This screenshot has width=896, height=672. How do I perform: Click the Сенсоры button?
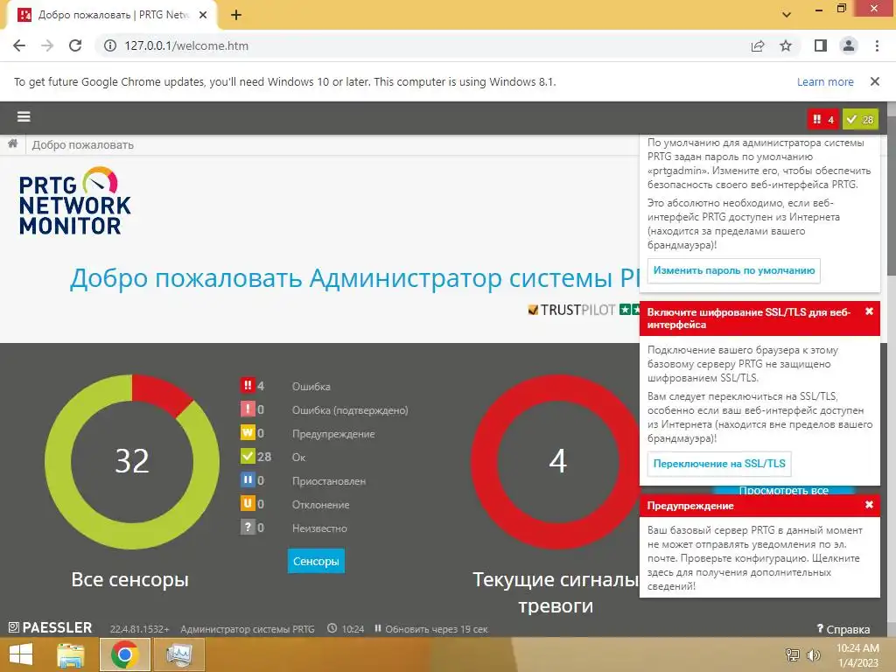click(x=315, y=561)
